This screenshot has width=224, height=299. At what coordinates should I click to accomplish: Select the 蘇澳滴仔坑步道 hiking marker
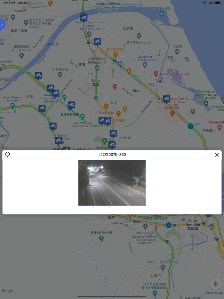point(101,238)
